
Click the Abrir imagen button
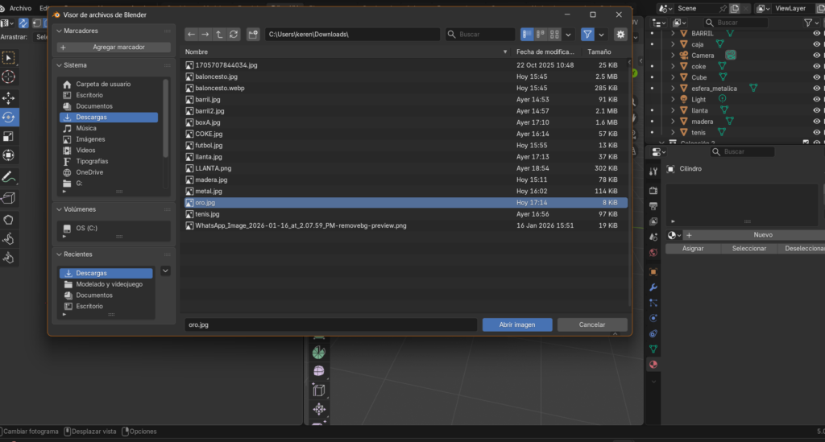(x=517, y=324)
